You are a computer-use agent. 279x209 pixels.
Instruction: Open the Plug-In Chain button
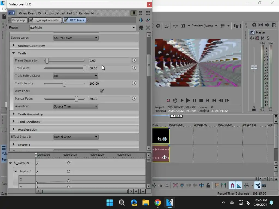tap(141, 20)
